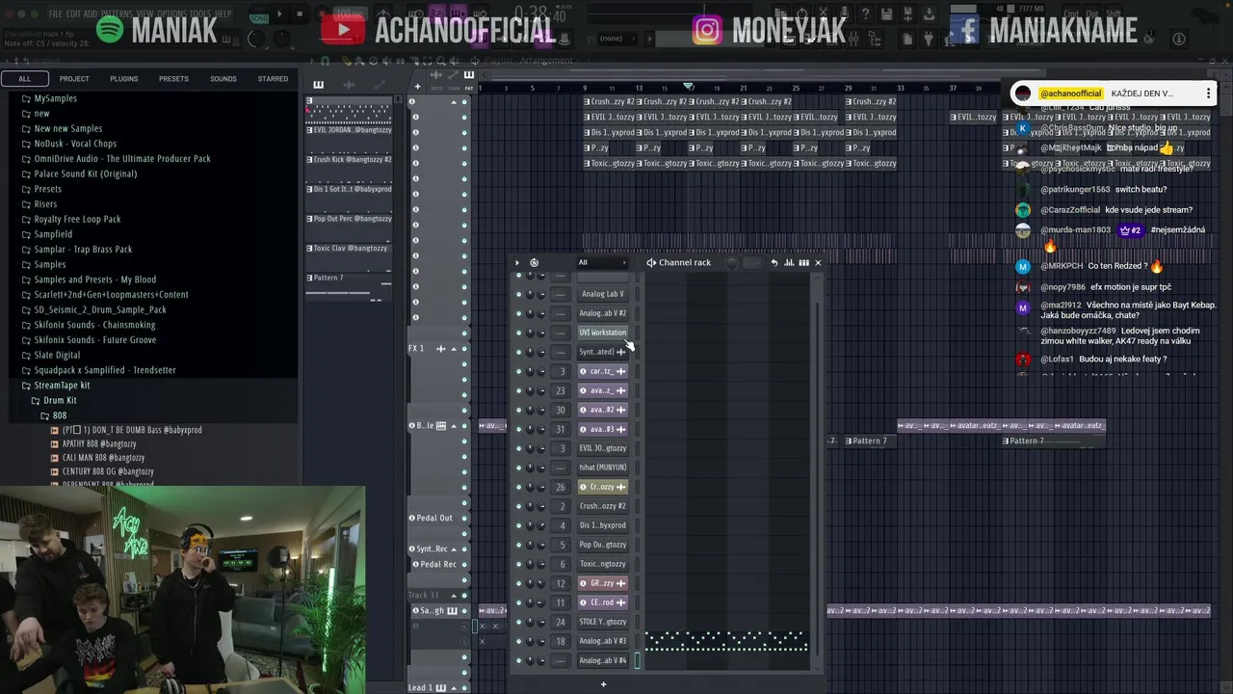Stop playback with the transport stop button

point(300,14)
